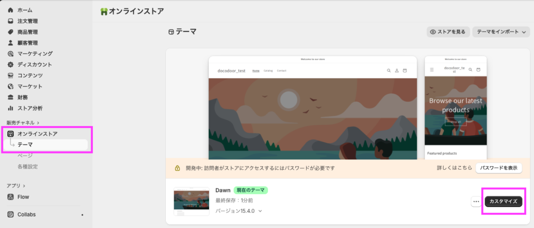Click the Dawn theme small thumbnail
Screen dimensions: 534x228
coord(191,201)
